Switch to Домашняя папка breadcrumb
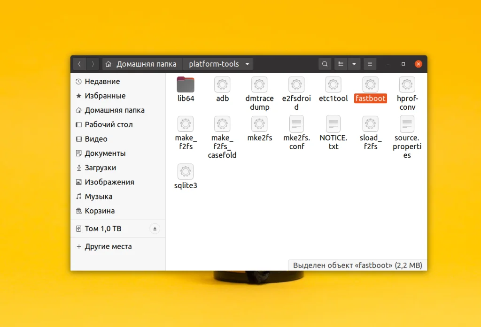This screenshot has height=327, width=481. click(141, 64)
